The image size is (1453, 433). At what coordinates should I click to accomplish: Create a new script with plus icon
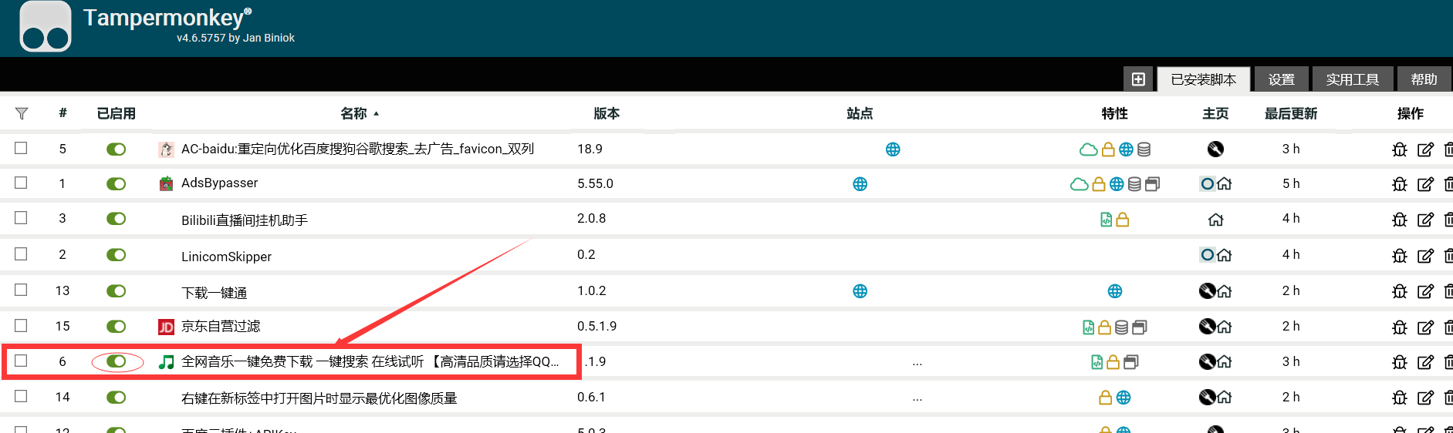point(1138,79)
